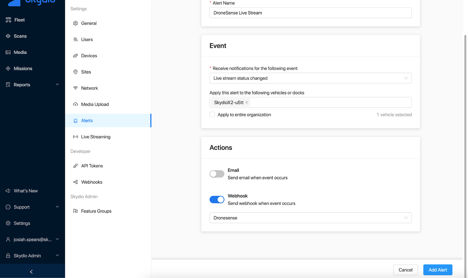
Task: Click the user profile icon beside josiah.spears
Action: click(8, 239)
